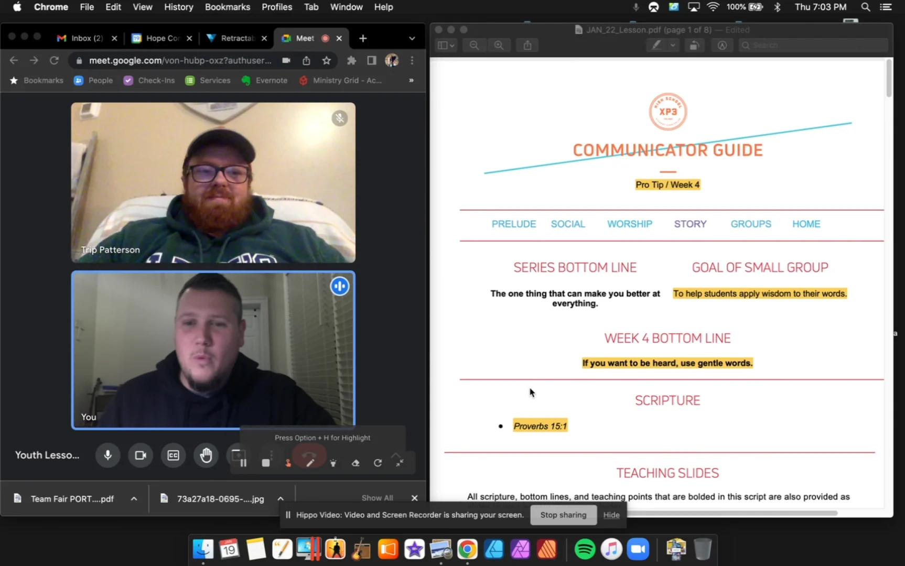Open the Bookmarks menu in the menu bar
905x566 pixels.
coord(227,7)
